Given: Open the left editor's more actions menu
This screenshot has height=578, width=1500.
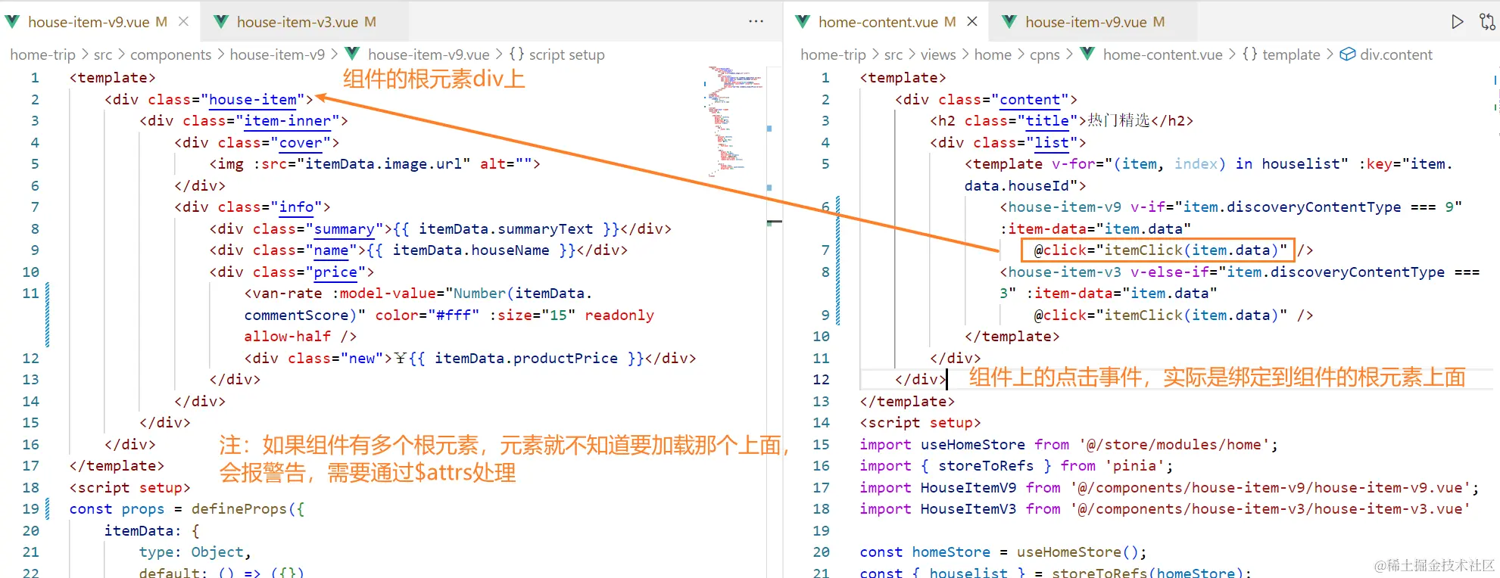Looking at the screenshot, I should point(756,22).
